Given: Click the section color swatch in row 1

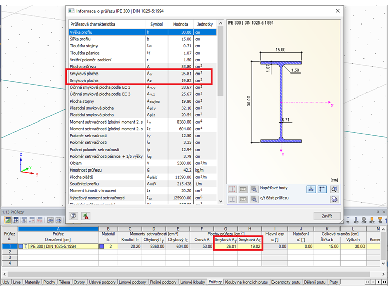Looking at the screenshot, I should 21,246.
